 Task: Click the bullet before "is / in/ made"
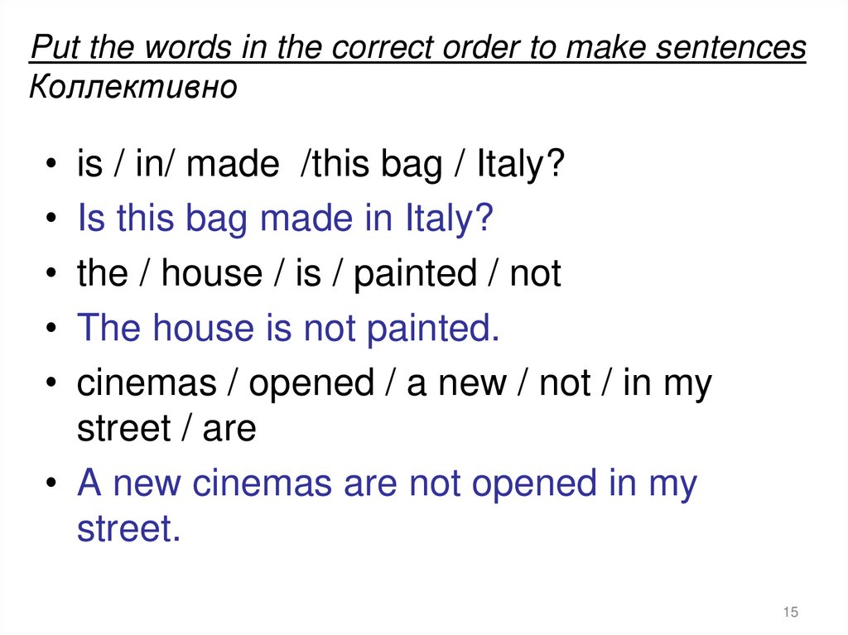53,166
